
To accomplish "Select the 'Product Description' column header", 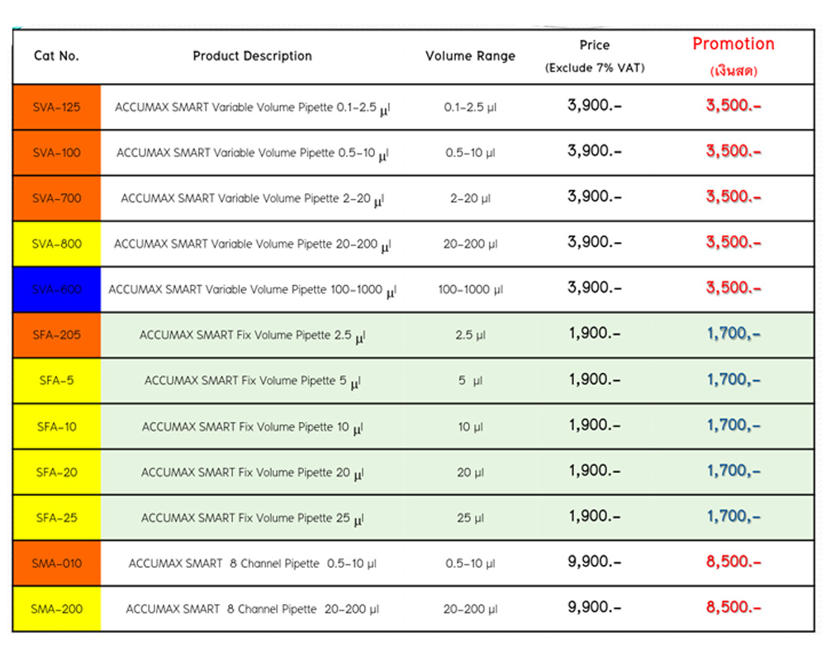I will (x=252, y=56).
